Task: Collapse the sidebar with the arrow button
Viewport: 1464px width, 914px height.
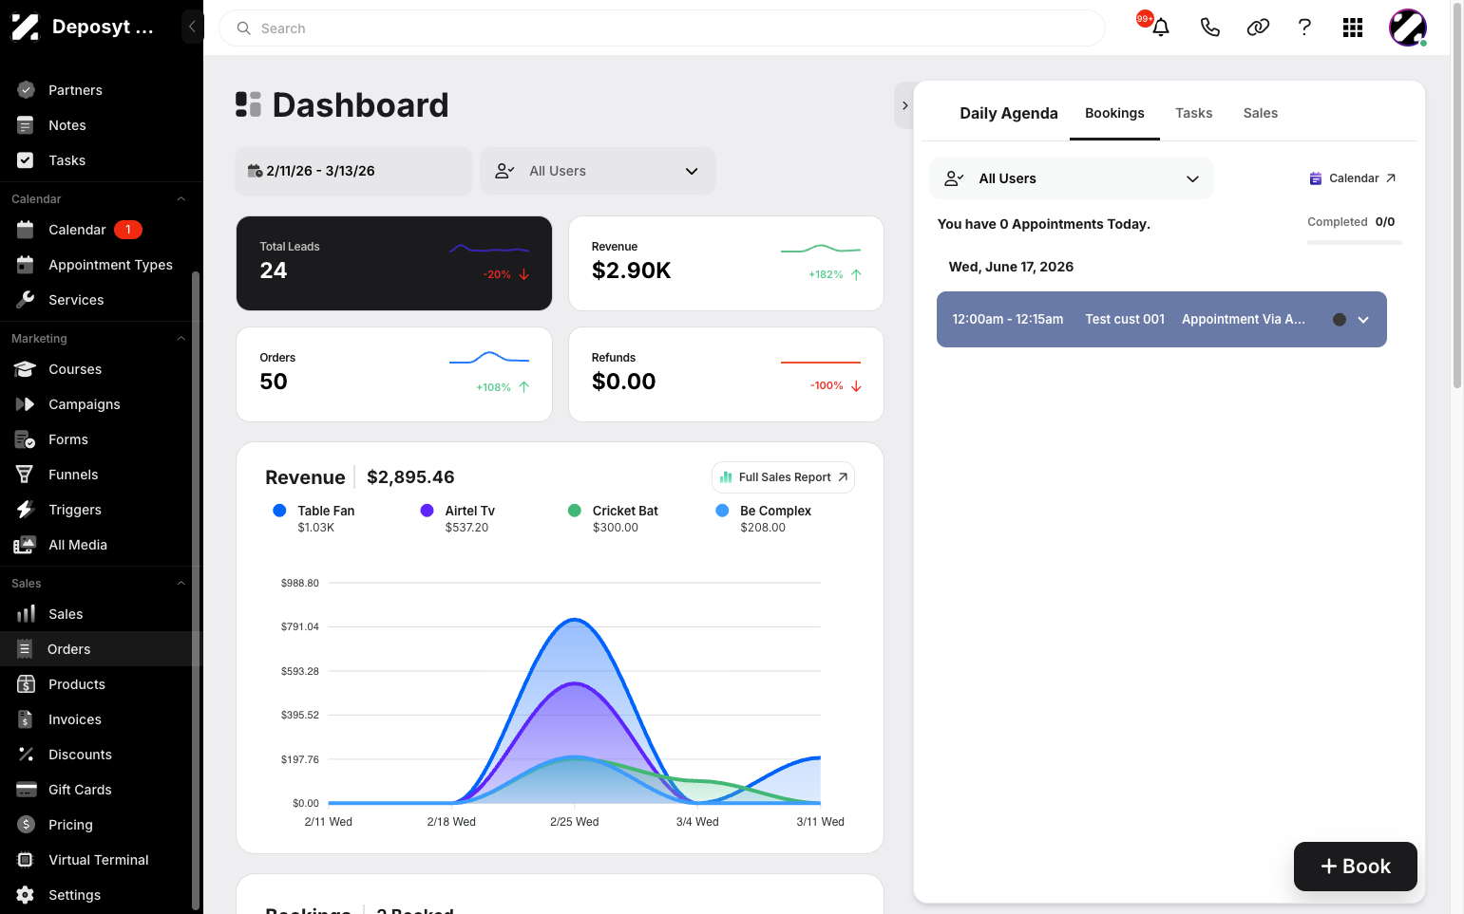Action: click(192, 27)
